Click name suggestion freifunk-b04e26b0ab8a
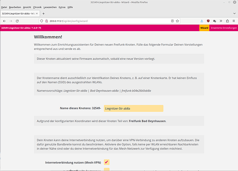The height and width of the screenshot is (171, 238). (x=136, y=91)
